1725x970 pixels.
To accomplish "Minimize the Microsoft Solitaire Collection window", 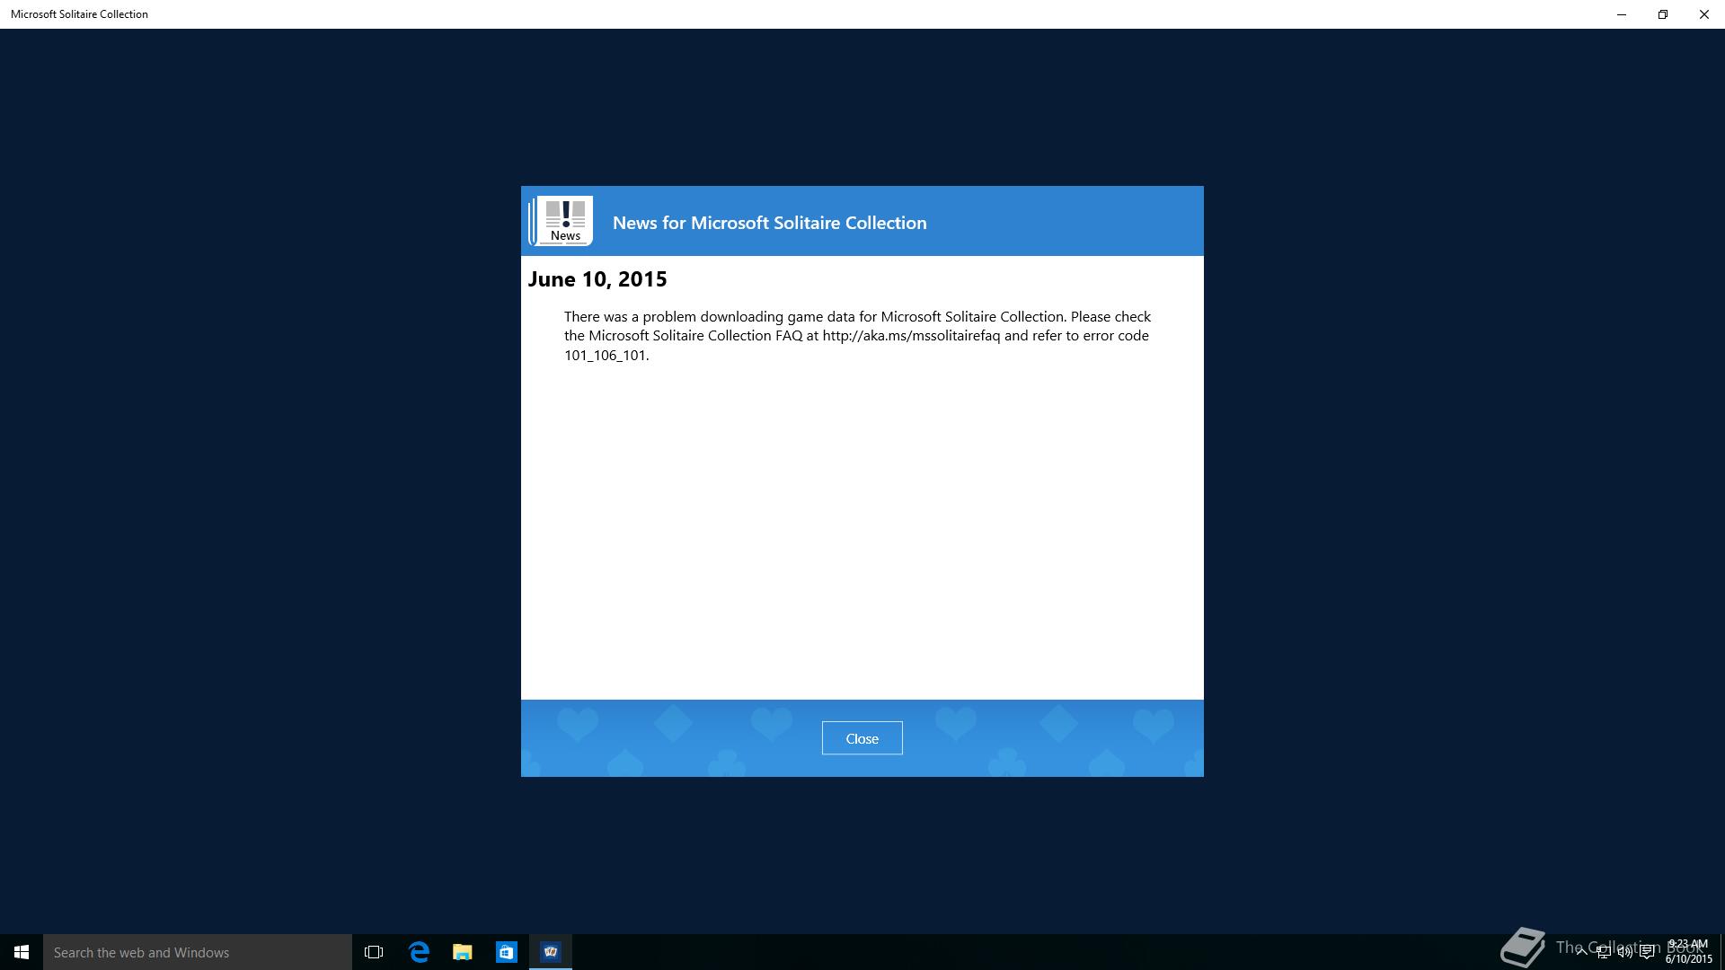I will coord(1622,14).
